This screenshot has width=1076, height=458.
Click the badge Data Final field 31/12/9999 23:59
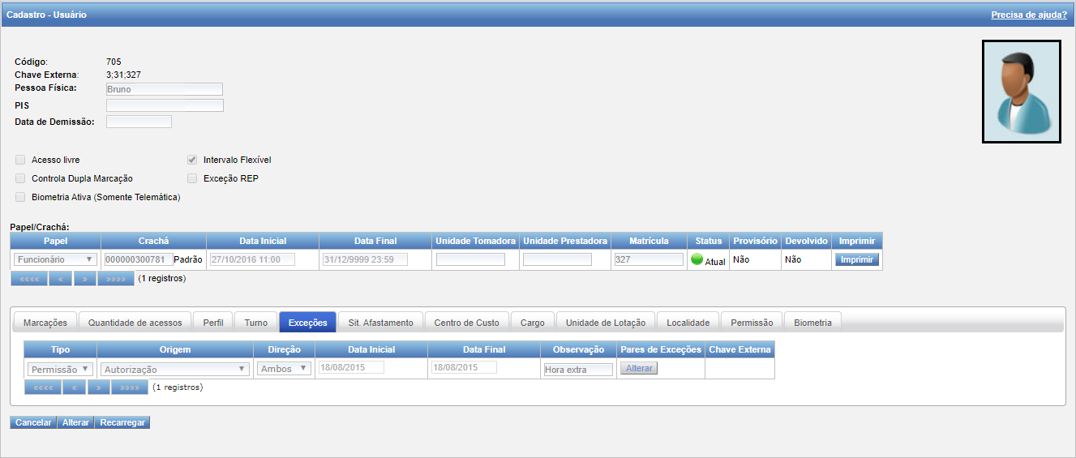click(365, 259)
